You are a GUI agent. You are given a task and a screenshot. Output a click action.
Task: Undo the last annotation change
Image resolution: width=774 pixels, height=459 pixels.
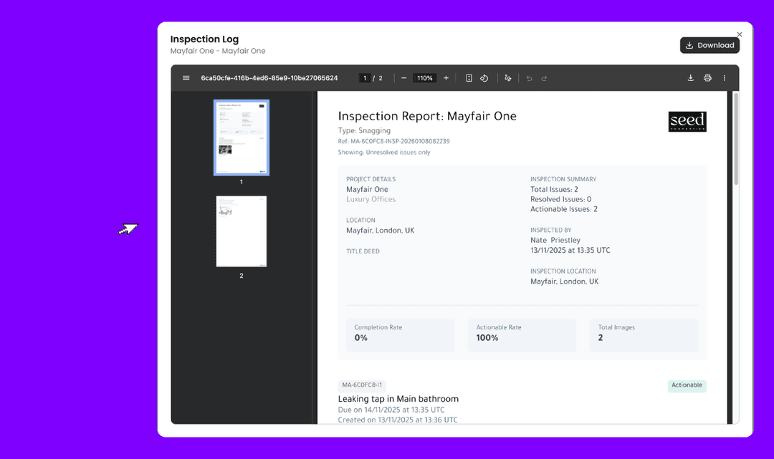(529, 78)
